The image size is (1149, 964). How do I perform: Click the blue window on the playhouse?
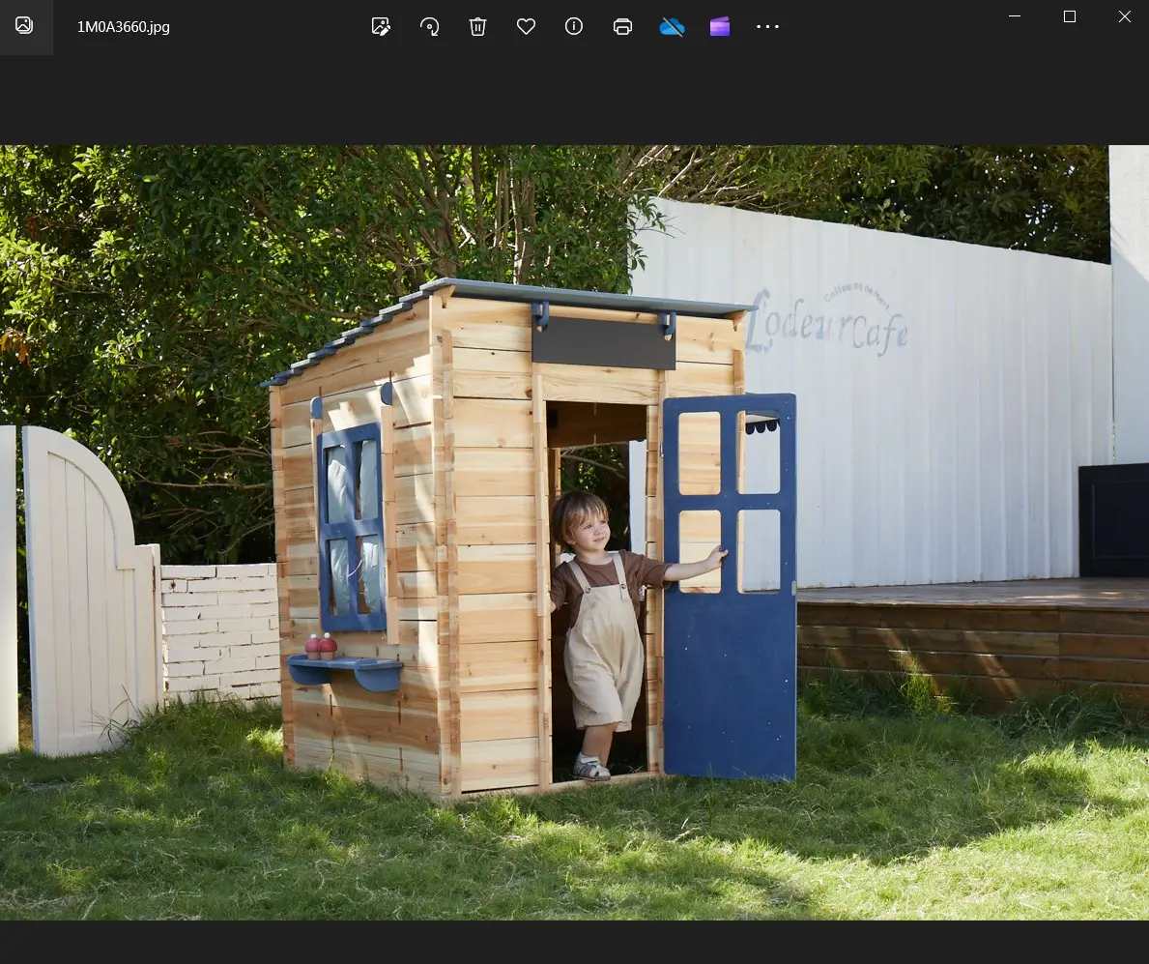pos(352,525)
